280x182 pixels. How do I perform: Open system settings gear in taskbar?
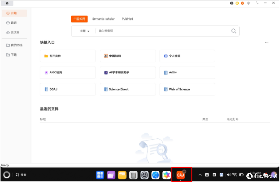click(144, 175)
